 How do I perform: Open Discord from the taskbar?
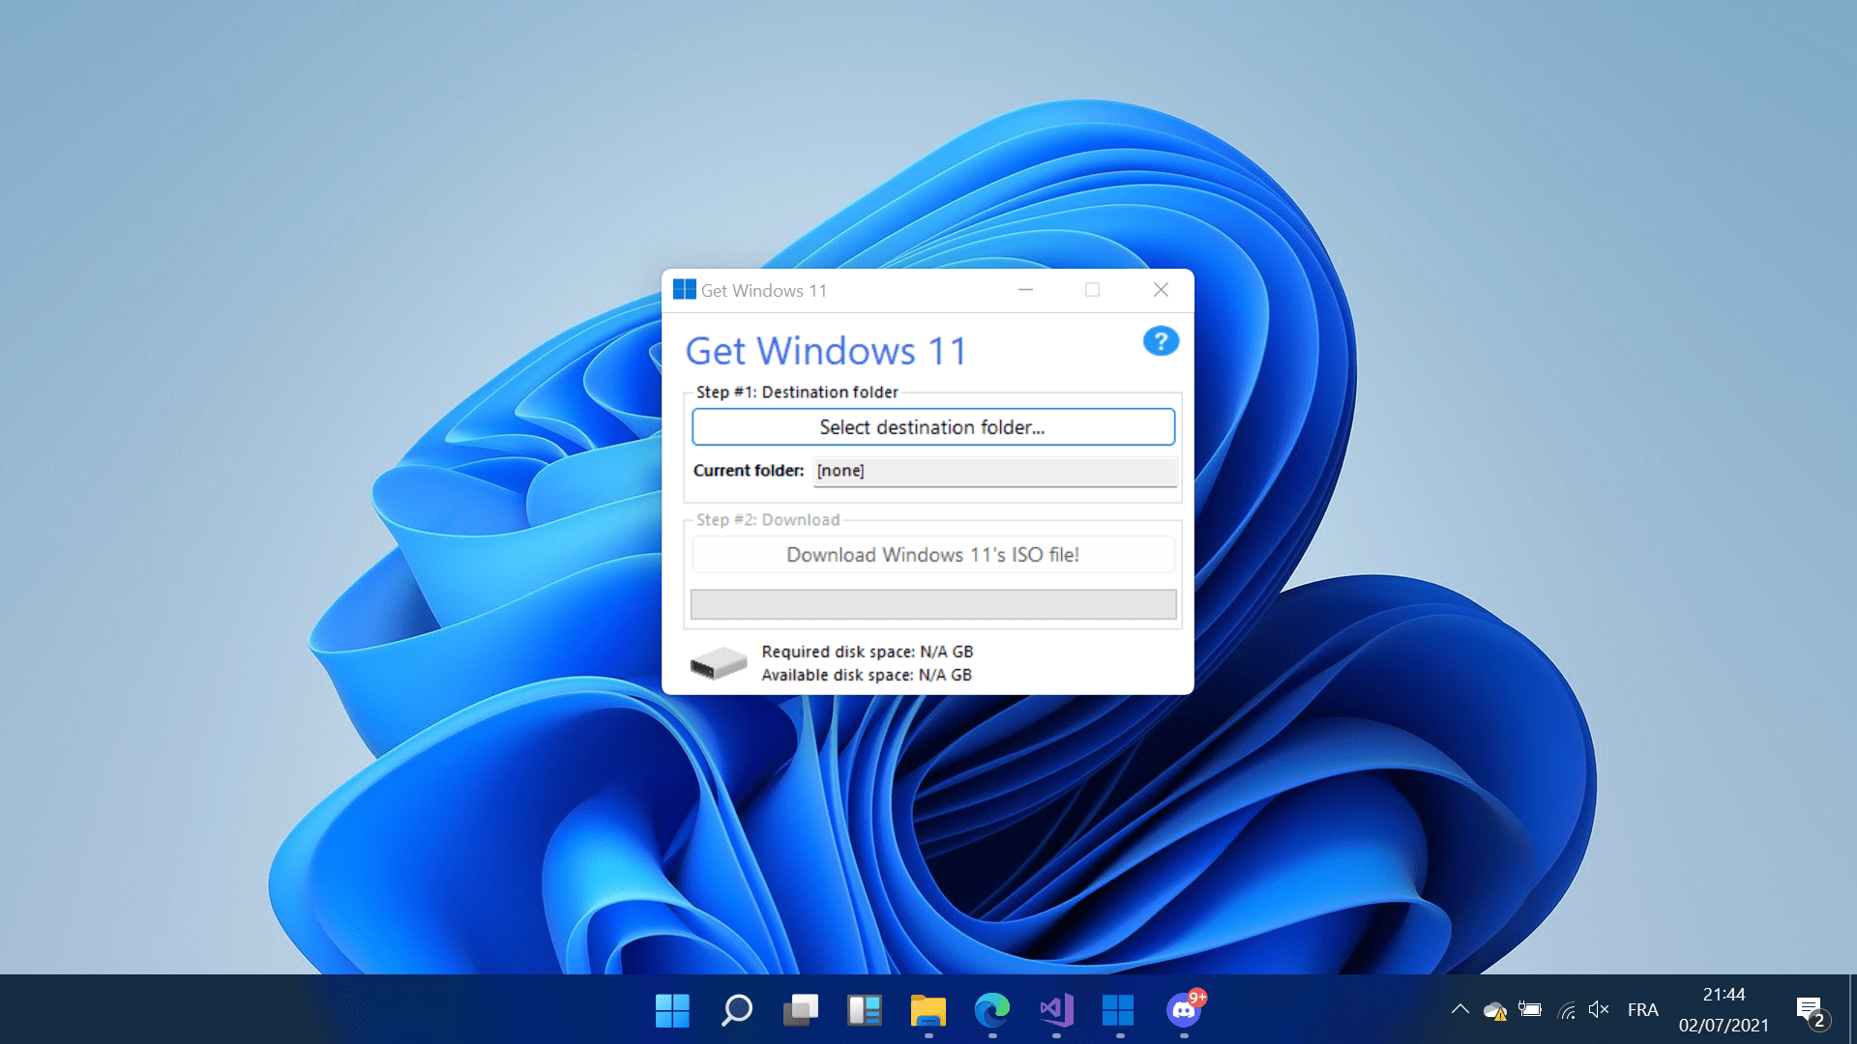1184,1011
